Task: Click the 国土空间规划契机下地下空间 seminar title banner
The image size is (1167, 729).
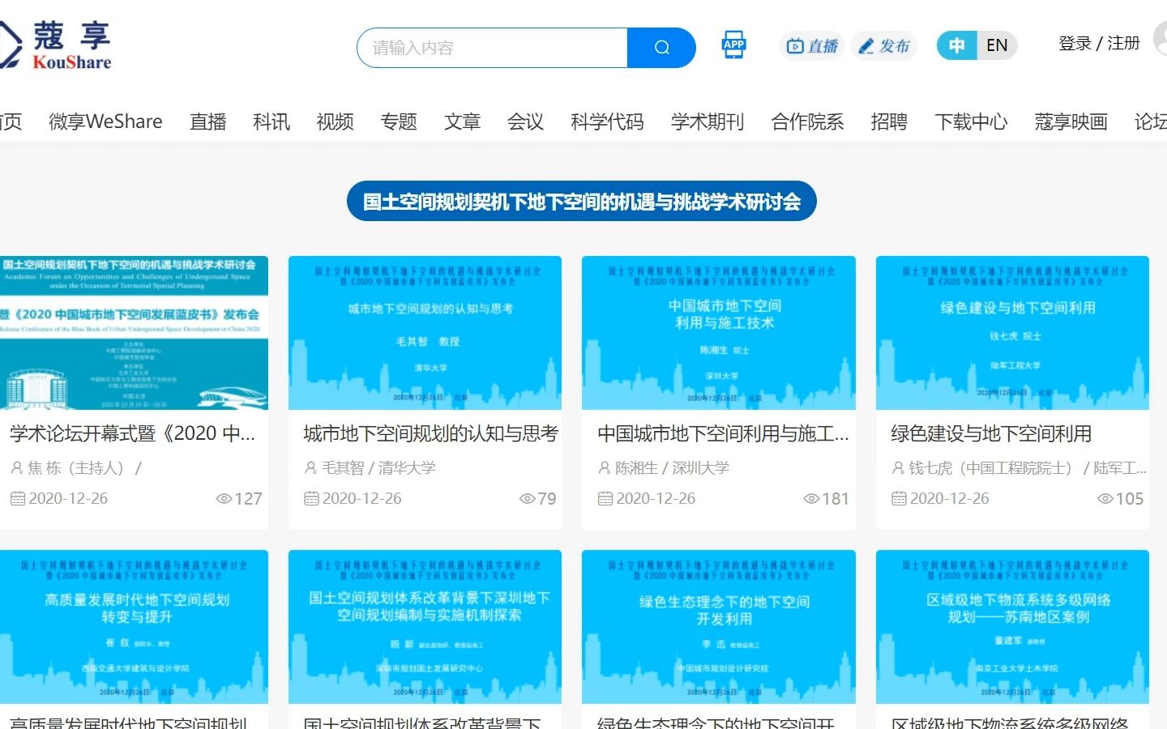Action: click(x=582, y=201)
